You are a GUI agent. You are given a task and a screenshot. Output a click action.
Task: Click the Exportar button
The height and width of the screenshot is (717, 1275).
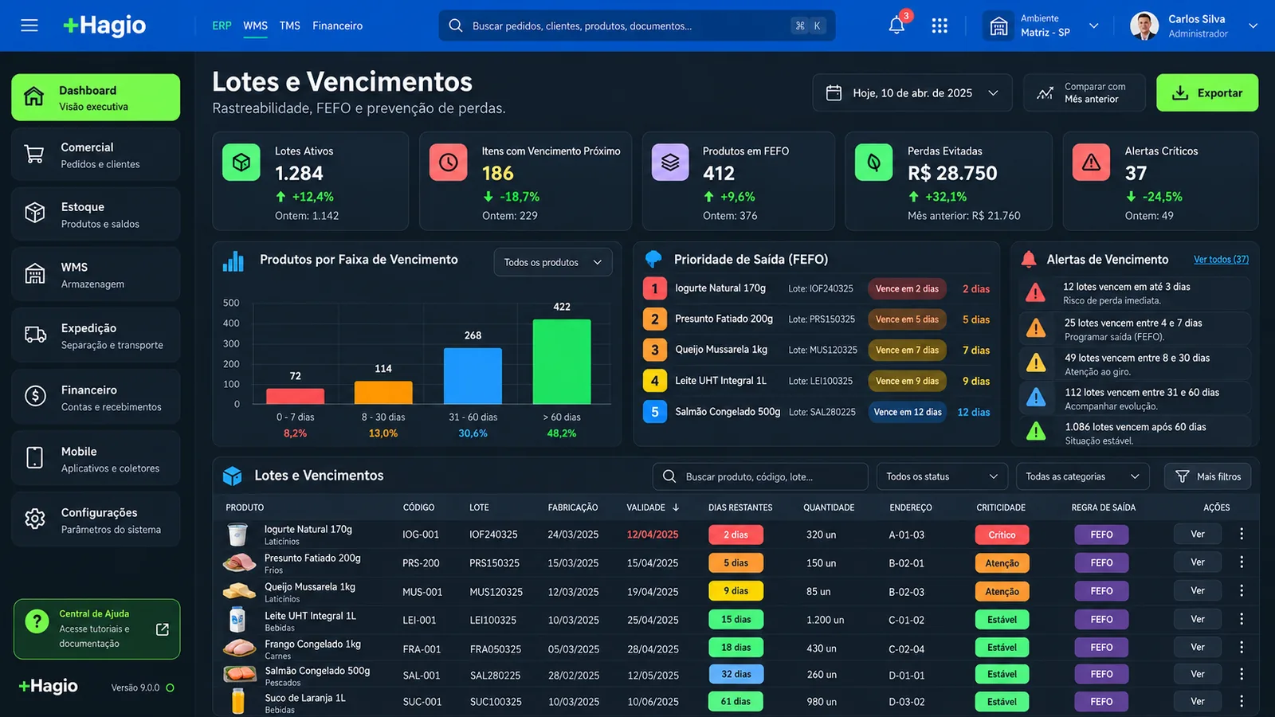[1207, 92]
